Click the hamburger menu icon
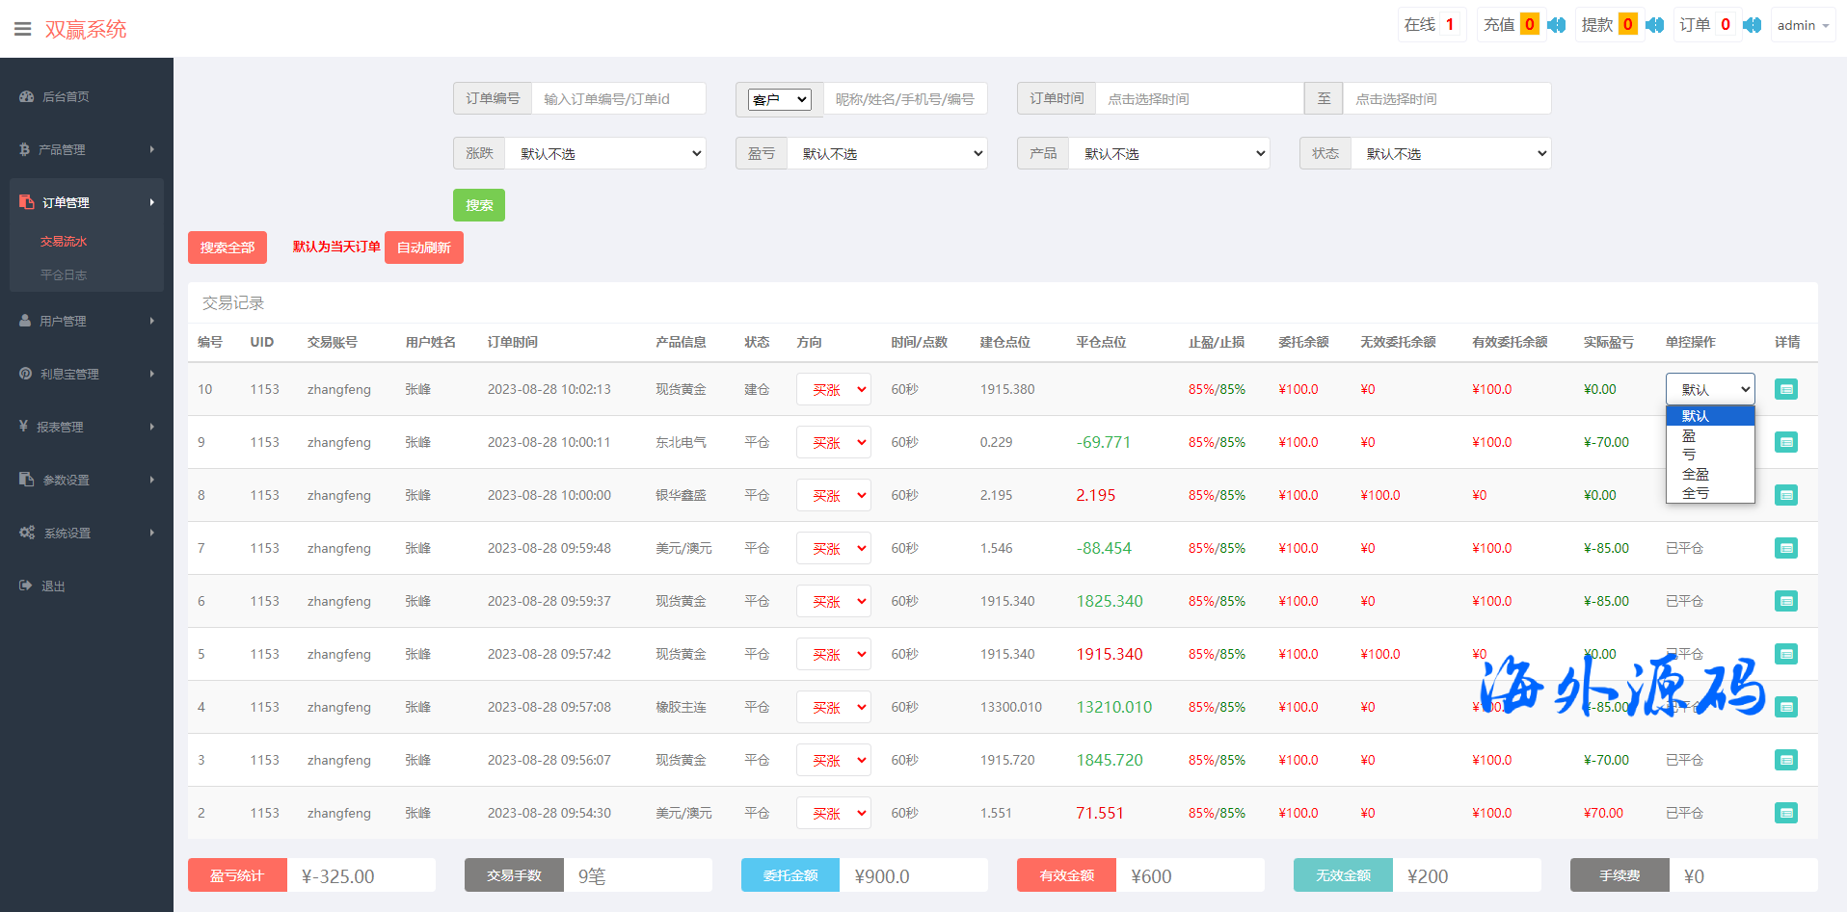 22,29
